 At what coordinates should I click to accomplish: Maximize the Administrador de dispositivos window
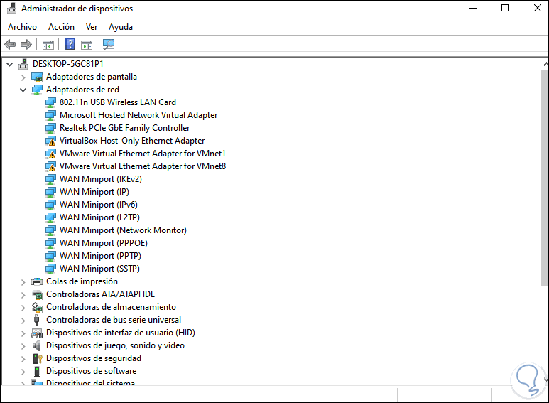pyautogui.click(x=505, y=8)
